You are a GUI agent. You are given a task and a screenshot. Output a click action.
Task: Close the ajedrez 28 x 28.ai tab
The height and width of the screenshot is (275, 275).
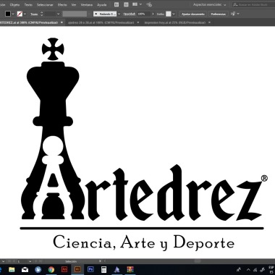[x=138, y=22]
